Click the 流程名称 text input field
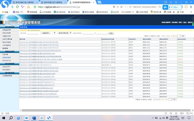 tap(33, 33)
